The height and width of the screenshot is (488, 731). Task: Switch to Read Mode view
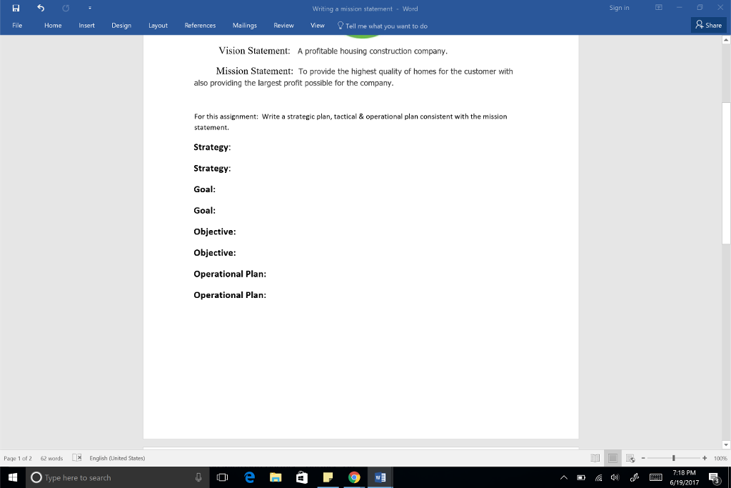[x=595, y=458]
